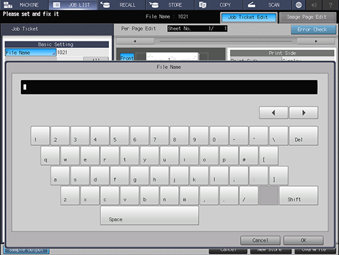Click the Del key
This screenshot has height=255, width=339.
pos(304,135)
